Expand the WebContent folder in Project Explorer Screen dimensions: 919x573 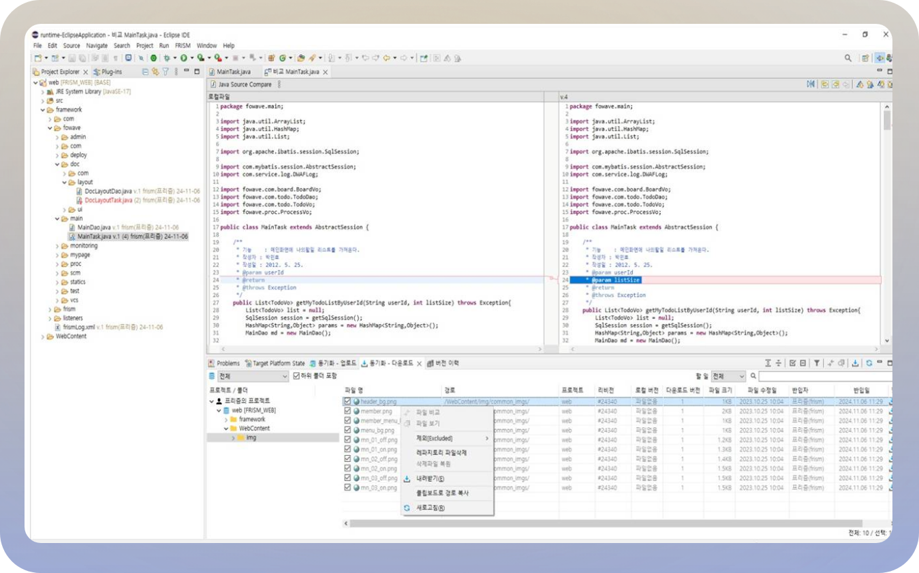[x=43, y=337]
